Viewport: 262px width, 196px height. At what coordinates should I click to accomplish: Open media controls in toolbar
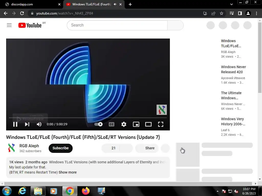pos(232,13)
